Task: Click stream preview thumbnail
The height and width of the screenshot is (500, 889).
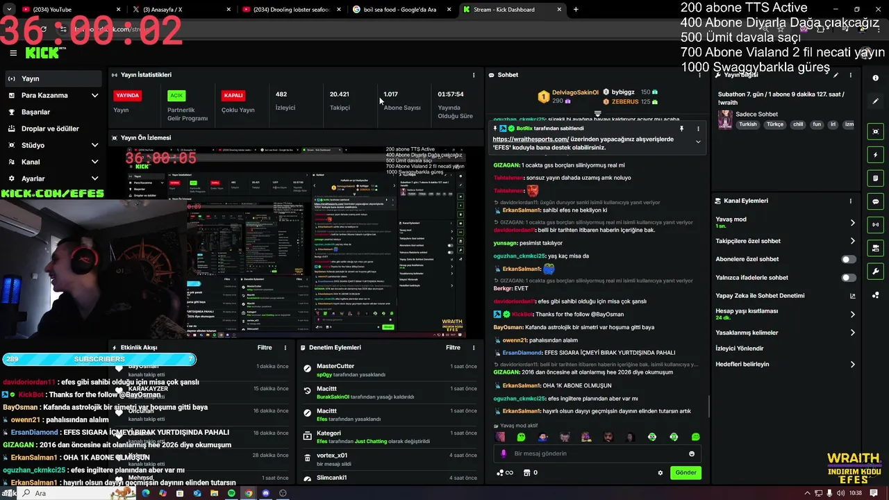Action: (295, 241)
